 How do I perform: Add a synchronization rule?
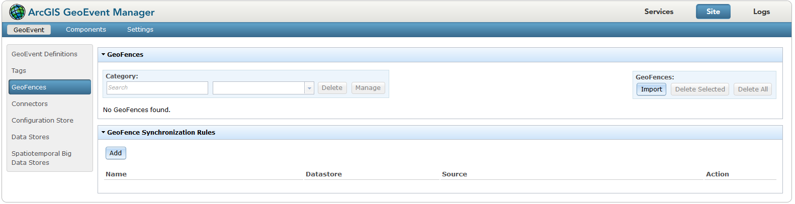(116, 153)
